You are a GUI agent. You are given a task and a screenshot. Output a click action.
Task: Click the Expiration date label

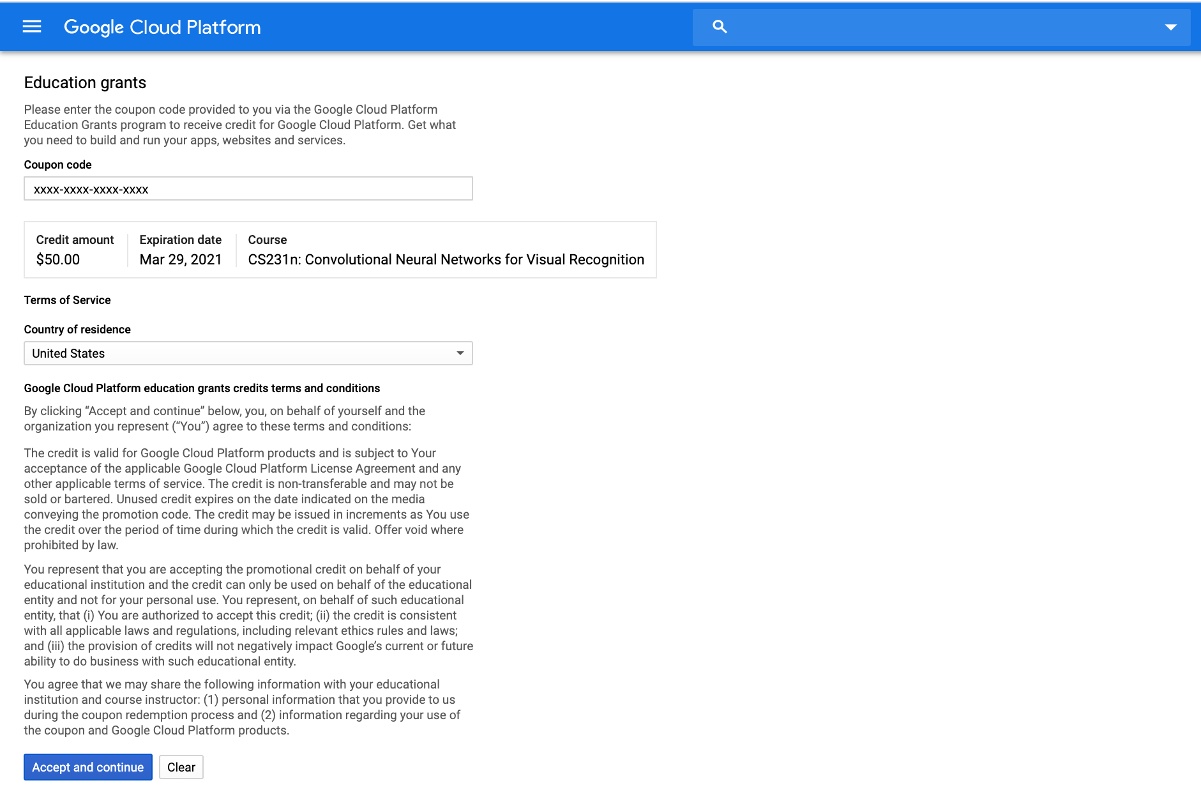181,240
